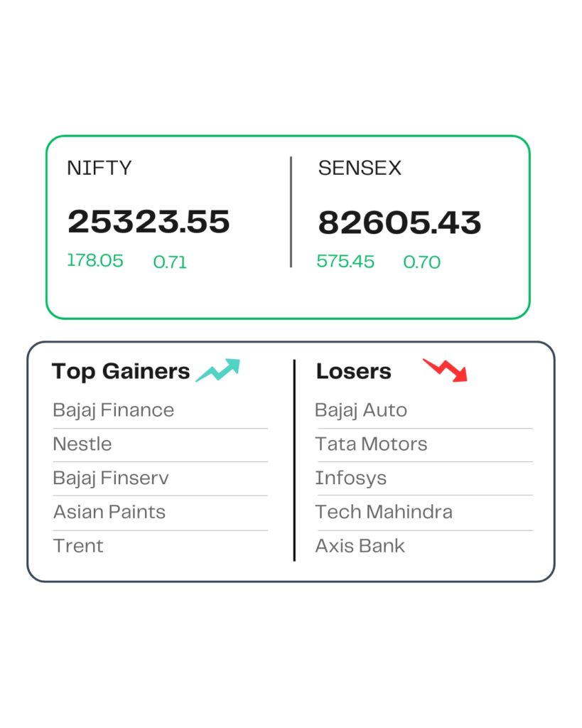Screen dimensions: 582x728
Task: Open the Losers heading
Action: click(x=353, y=371)
